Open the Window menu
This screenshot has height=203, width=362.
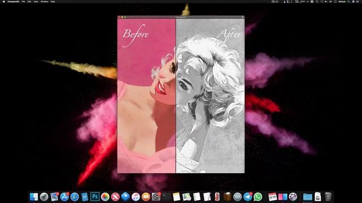[44, 2]
